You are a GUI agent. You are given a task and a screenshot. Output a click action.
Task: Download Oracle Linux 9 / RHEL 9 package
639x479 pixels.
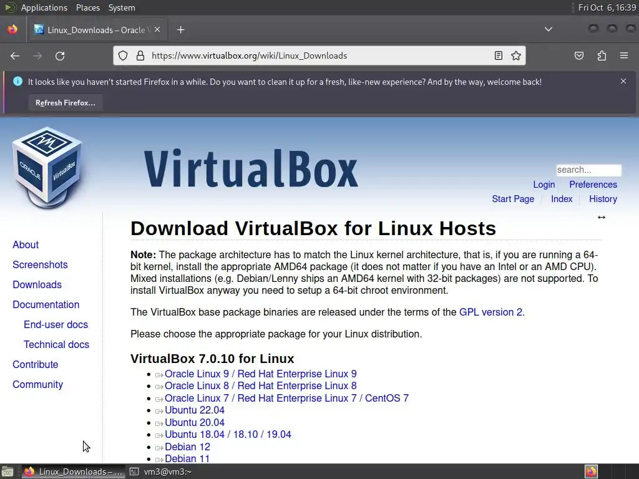coord(260,374)
